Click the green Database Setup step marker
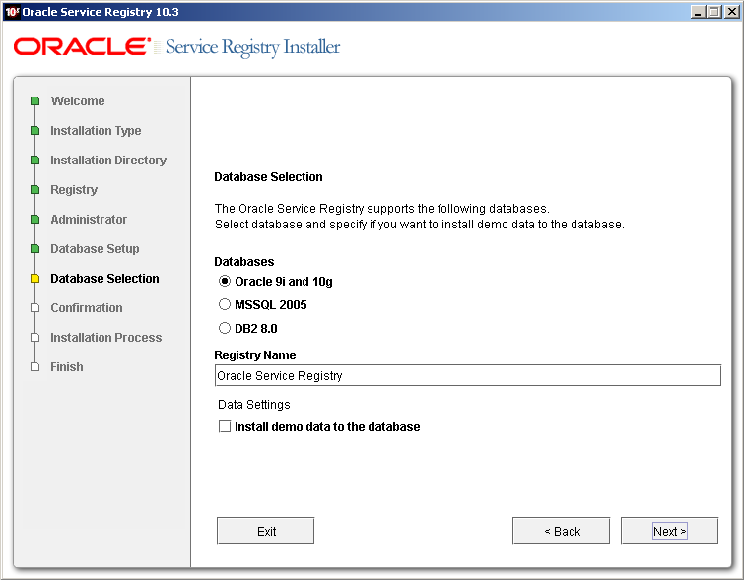Image resolution: width=744 pixels, height=580 pixels. 34,248
